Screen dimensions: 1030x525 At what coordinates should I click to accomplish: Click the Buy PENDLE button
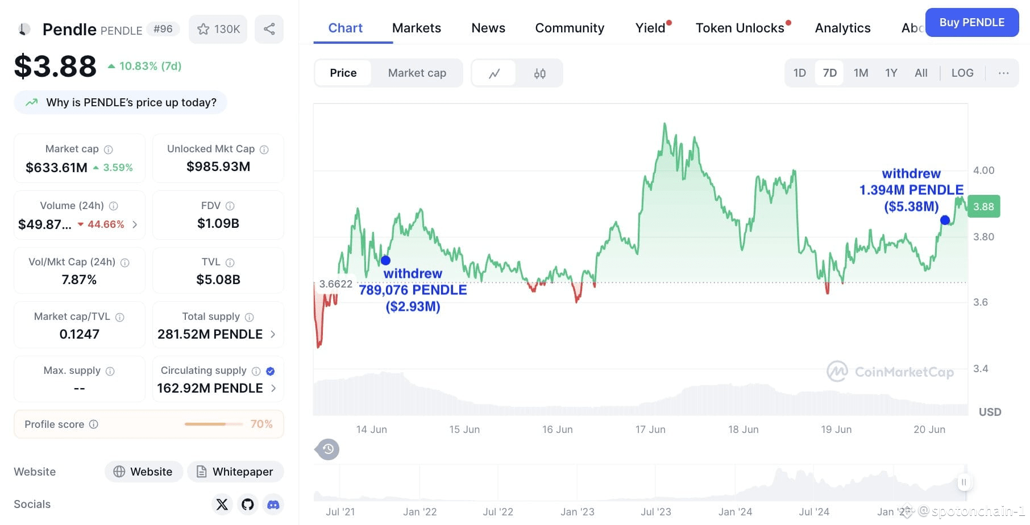tap(972, 23)
